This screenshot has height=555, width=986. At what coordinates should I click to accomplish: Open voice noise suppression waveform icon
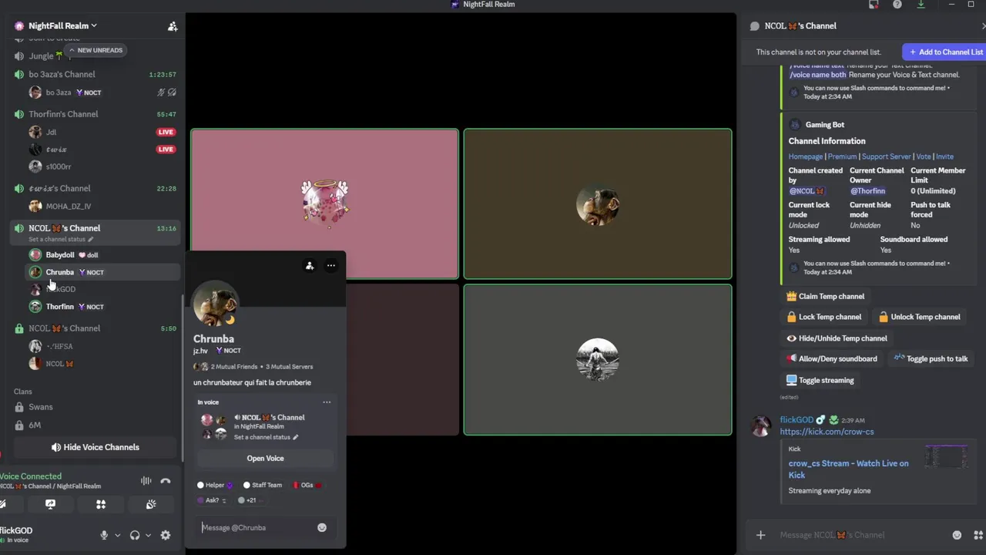146,481
